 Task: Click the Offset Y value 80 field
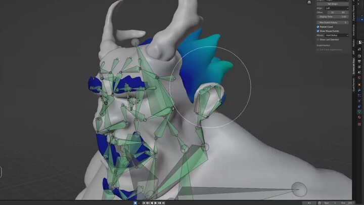pyautogui.click(x=343, y=12)
